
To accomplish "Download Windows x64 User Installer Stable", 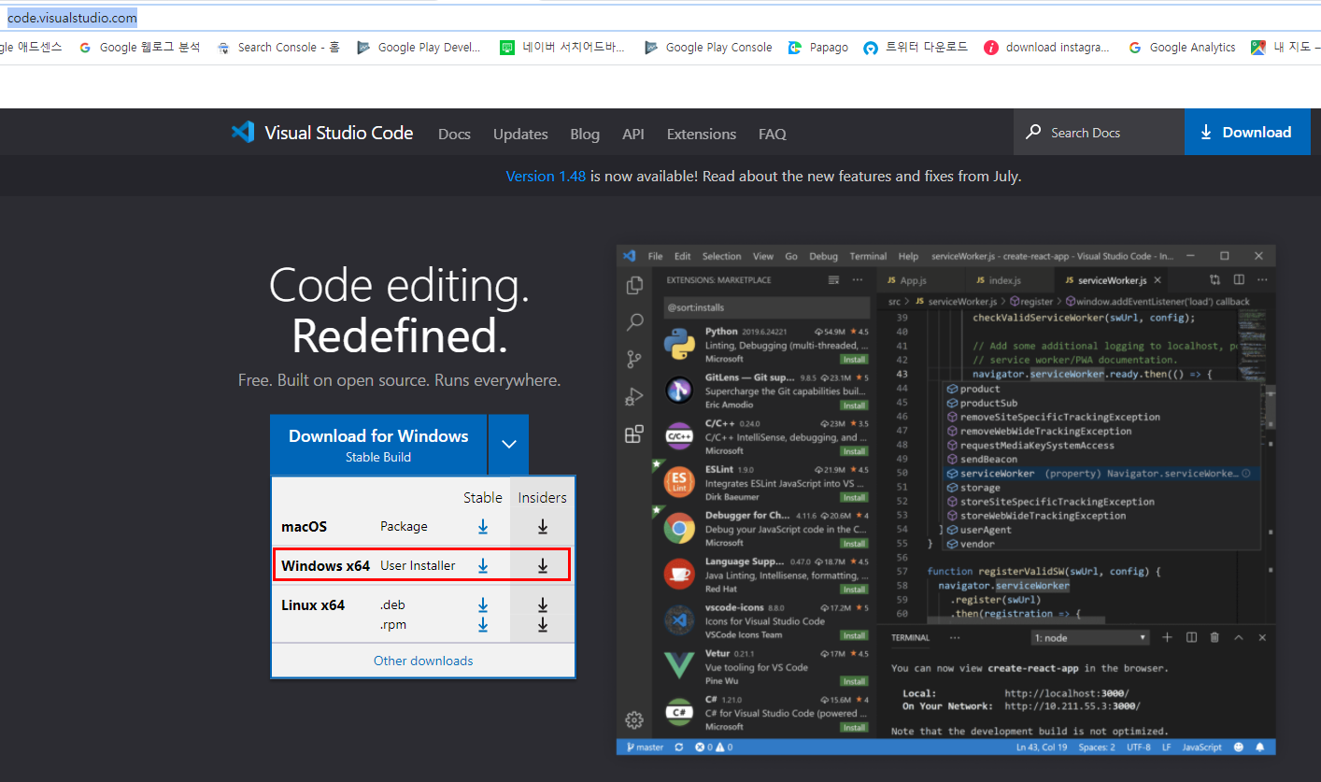I will (483, 565).
